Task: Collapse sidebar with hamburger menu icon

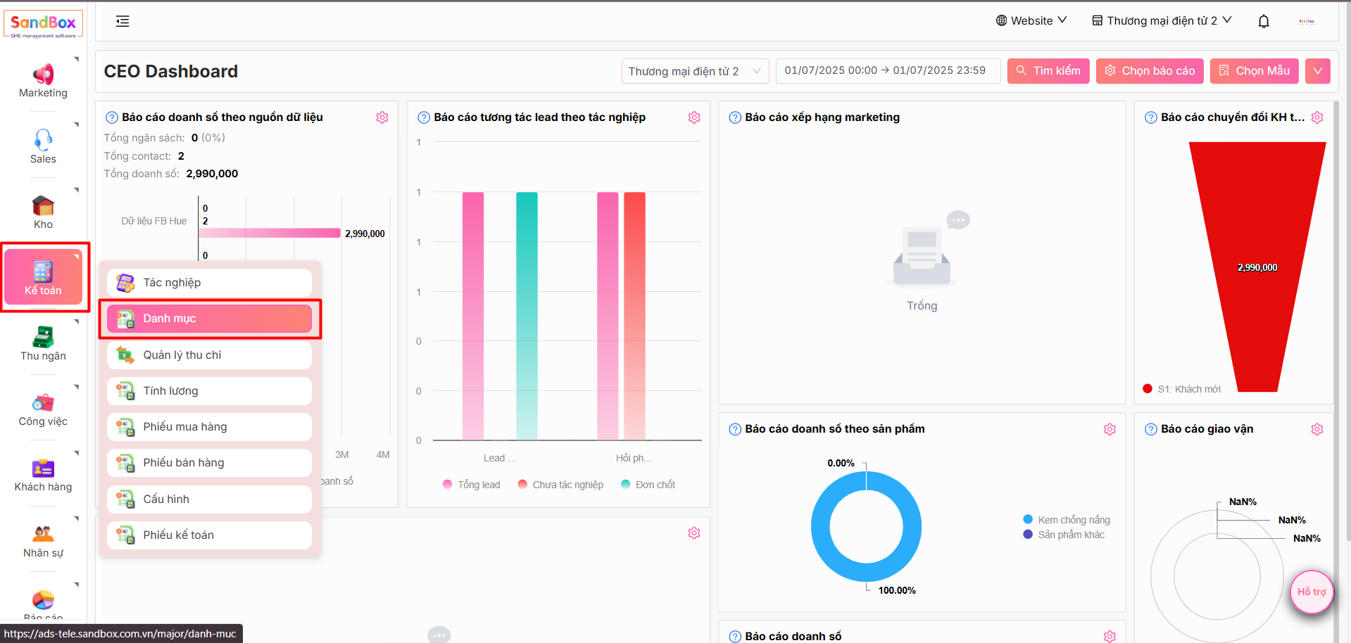Action: (122, 21)
